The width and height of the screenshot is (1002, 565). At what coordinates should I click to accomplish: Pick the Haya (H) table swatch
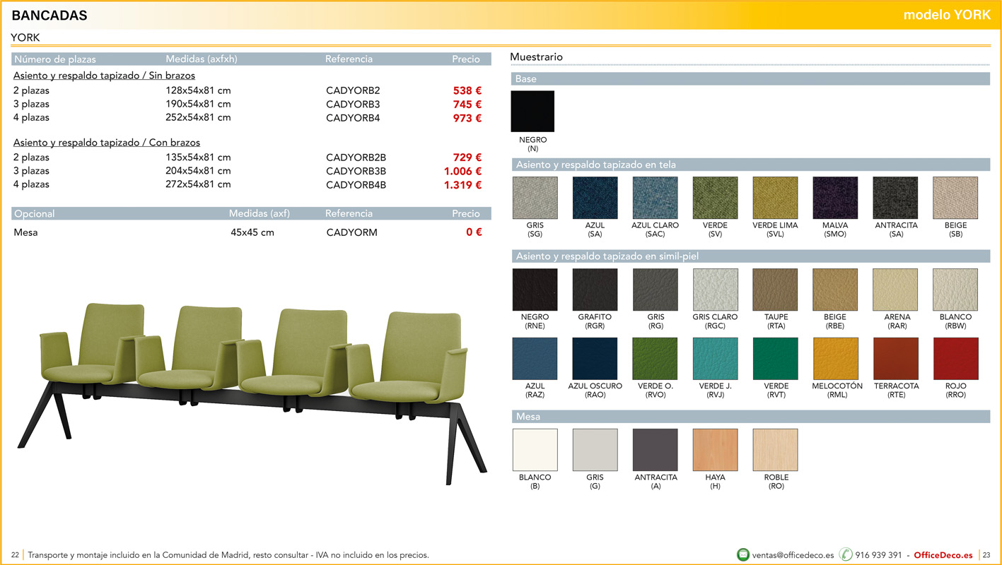[x=715, y=450]
